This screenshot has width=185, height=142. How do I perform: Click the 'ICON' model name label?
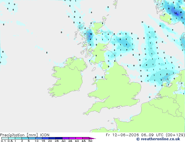pos(45,135)
